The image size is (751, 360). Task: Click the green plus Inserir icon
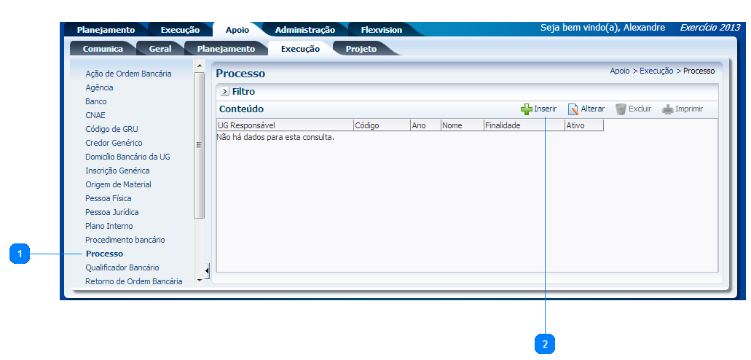(526, 109)
